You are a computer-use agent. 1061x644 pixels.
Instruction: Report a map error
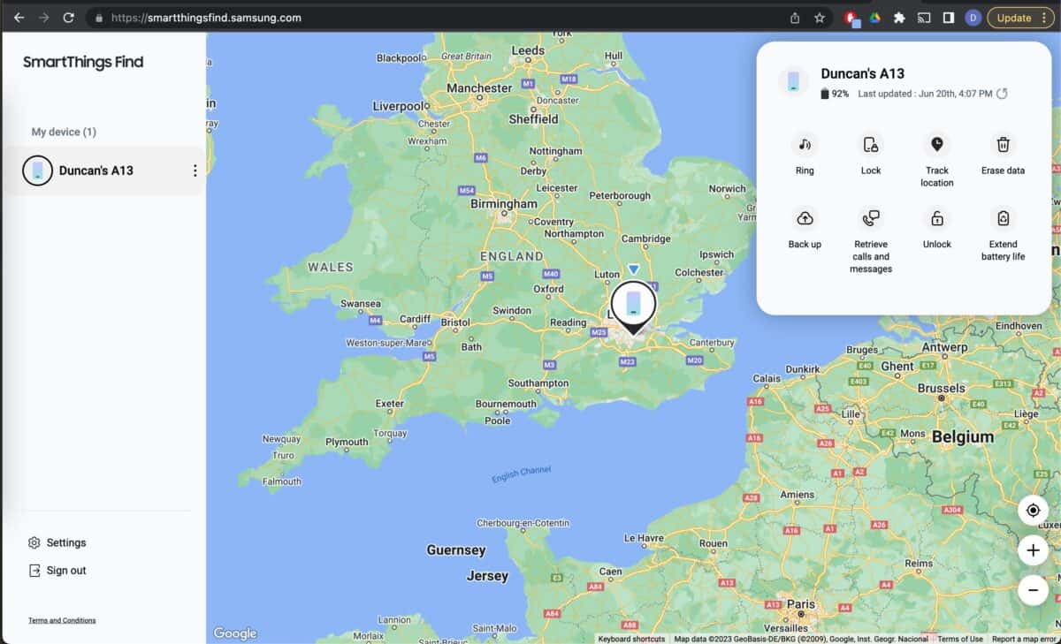tap(1024, 639)
